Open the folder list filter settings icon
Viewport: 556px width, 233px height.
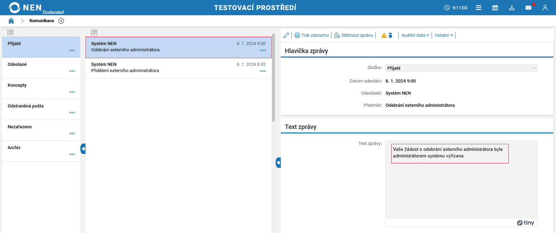click(x=10, y=33)
